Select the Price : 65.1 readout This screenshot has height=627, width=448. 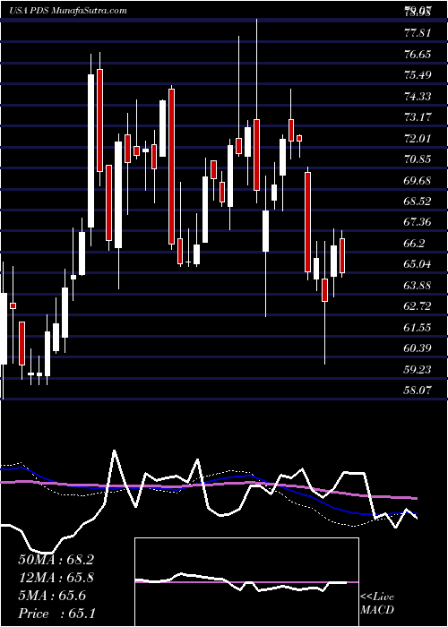click(56, 614)
